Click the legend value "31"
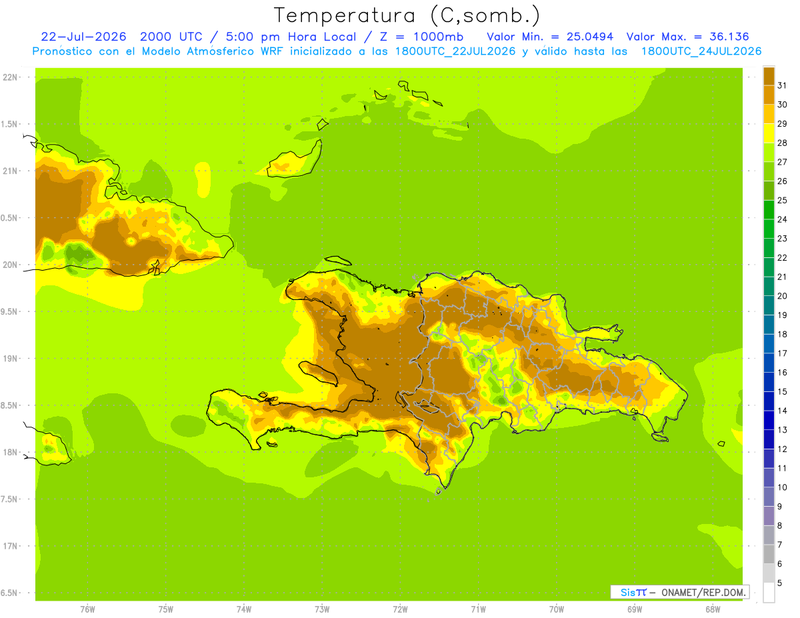This screenshot has width=800, height=618. tap(782, 85)
